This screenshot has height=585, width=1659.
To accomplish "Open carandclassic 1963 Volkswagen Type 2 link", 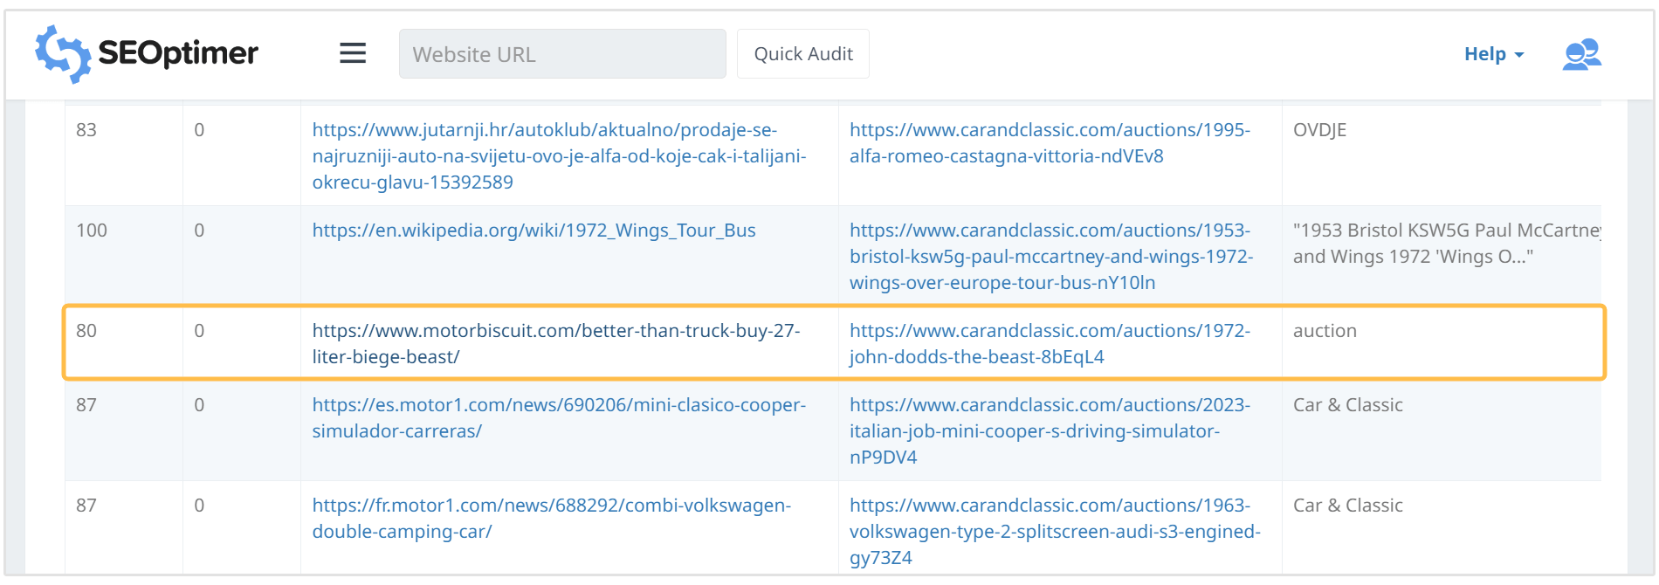I will point(1054,531).
